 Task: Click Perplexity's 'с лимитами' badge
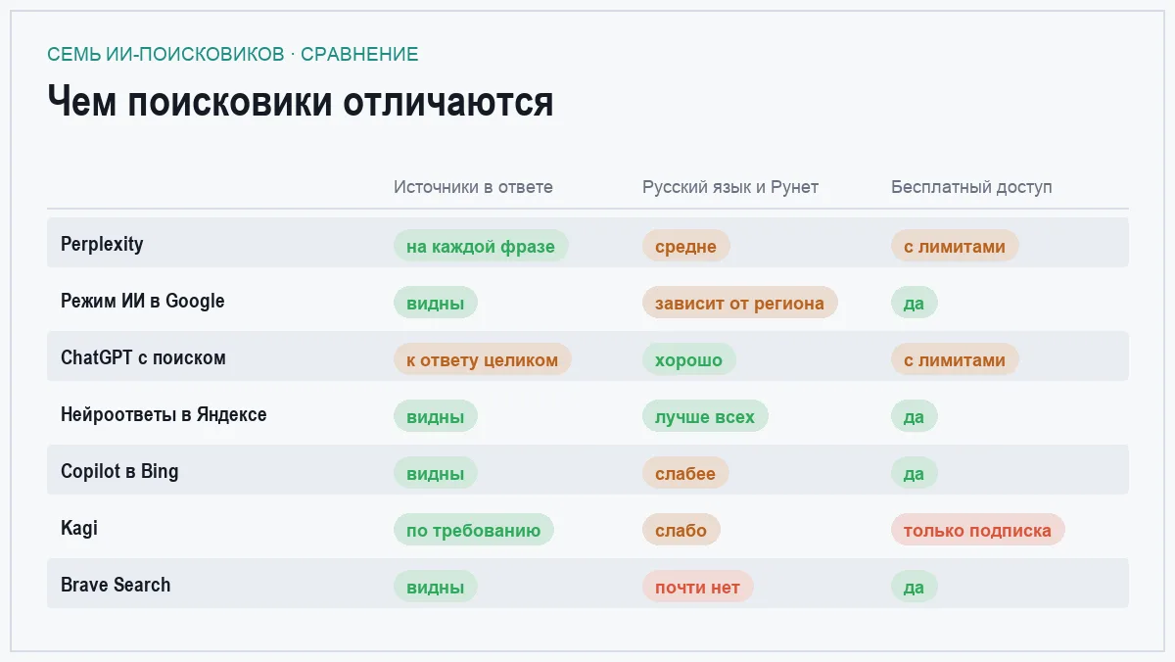(x=955, y=246)
